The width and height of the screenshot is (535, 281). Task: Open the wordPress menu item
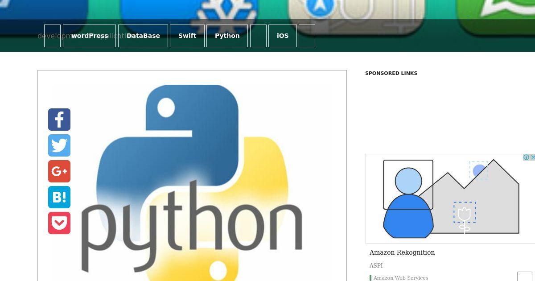[x=89, y=36]
